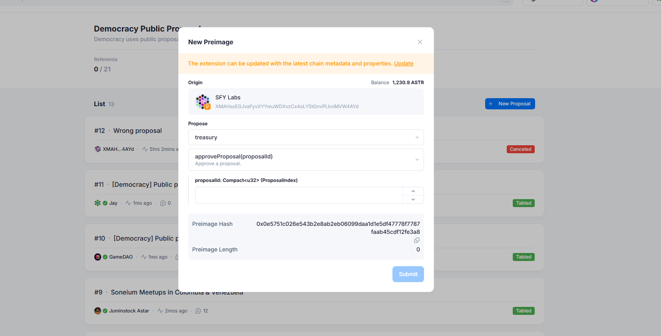Screen dimensions: 661x336
Task: Expand the approveProposal(proposalId) method dropdown
Action: [x=306, y=160]
